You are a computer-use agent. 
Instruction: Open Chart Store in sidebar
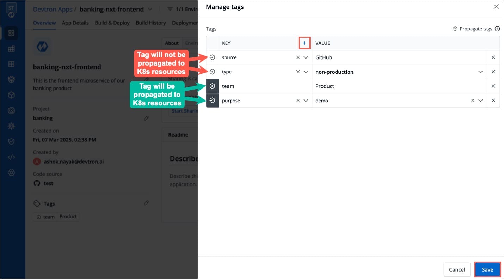click(11, 80)
